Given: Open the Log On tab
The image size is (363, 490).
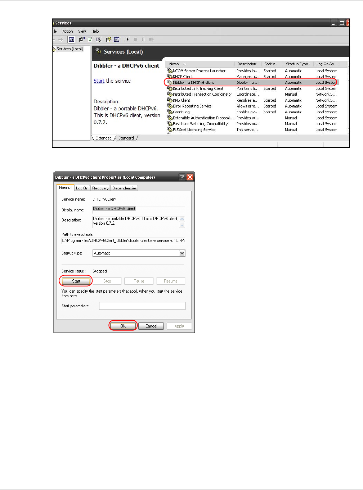Looking at the screenshot, I should click(82, 188).
